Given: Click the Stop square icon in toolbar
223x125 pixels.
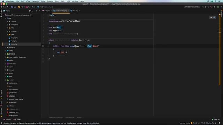Looking at the screenshot, I should (214, 7).
